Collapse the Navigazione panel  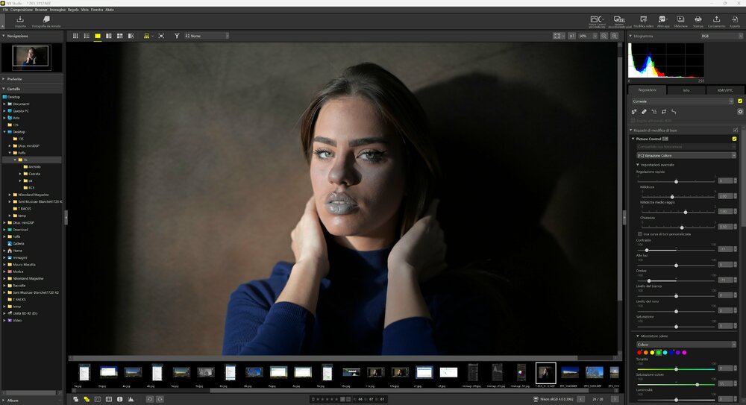point(3,36)
